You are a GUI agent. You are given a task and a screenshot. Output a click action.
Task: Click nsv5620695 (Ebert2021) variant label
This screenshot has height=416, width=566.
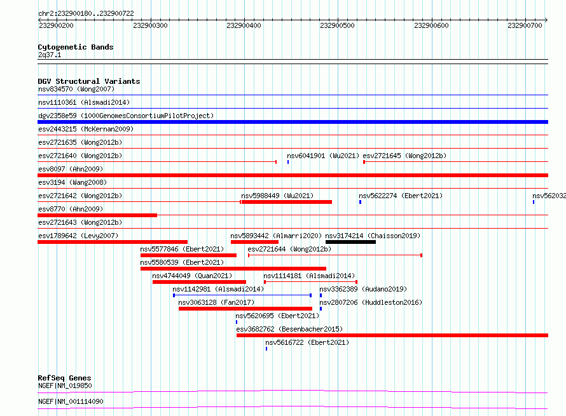[277, 316]
